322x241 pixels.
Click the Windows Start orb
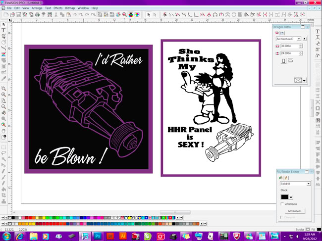click(7, 236)
